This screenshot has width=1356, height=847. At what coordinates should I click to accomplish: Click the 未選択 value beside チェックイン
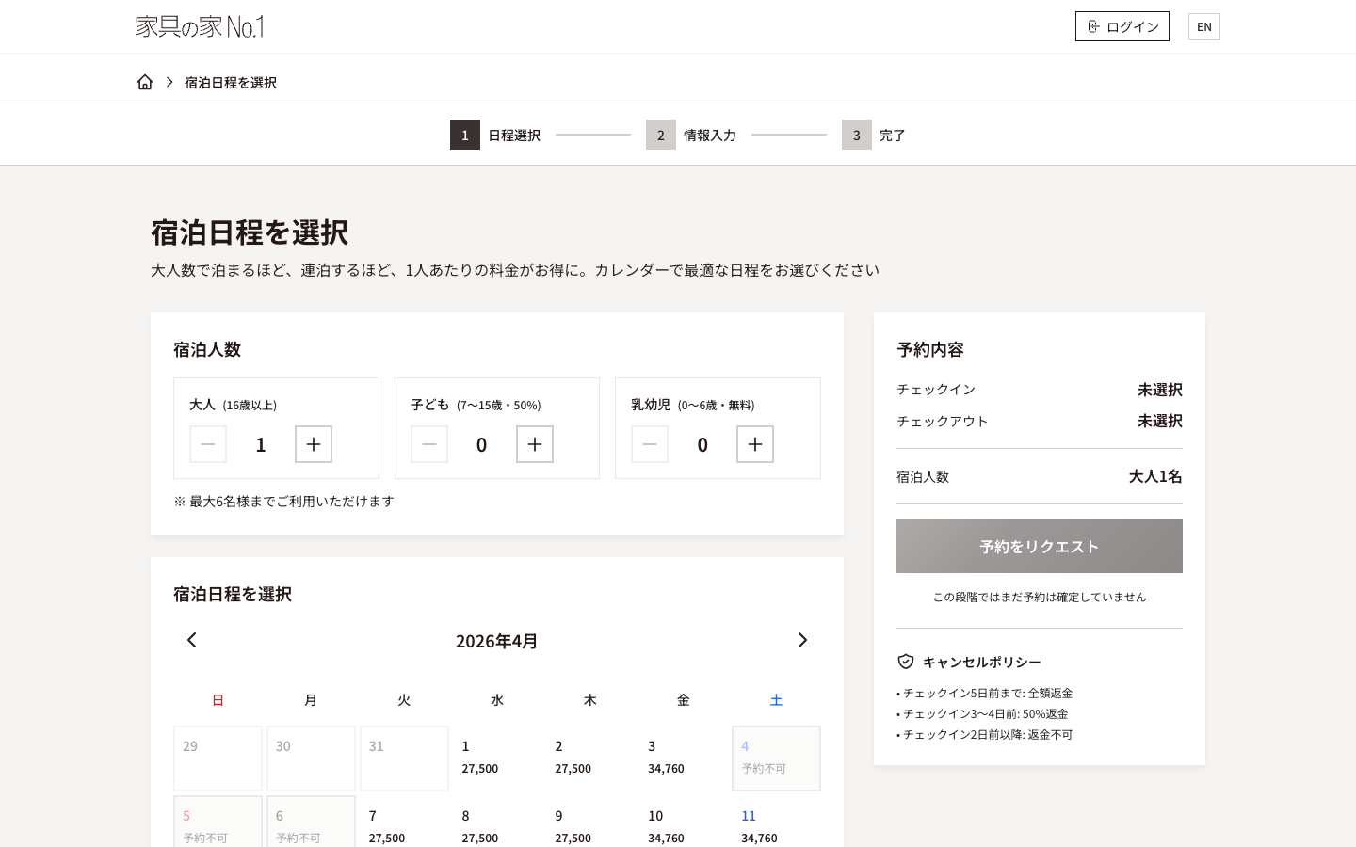click(x=1159, y=390)
